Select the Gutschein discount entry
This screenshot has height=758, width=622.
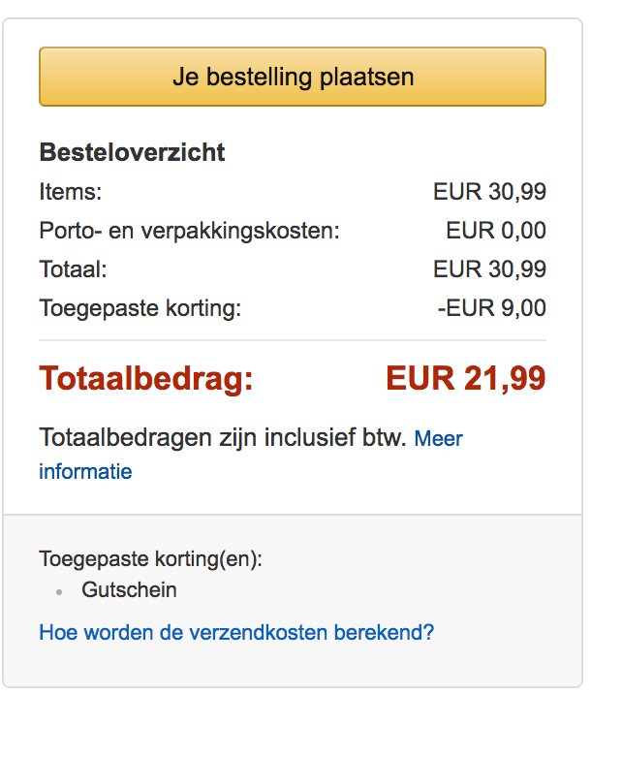click(129, 589)
